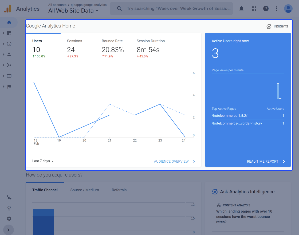Open the more options vertical dots menu
299x235 pixels.
click(x=277, y=9)
